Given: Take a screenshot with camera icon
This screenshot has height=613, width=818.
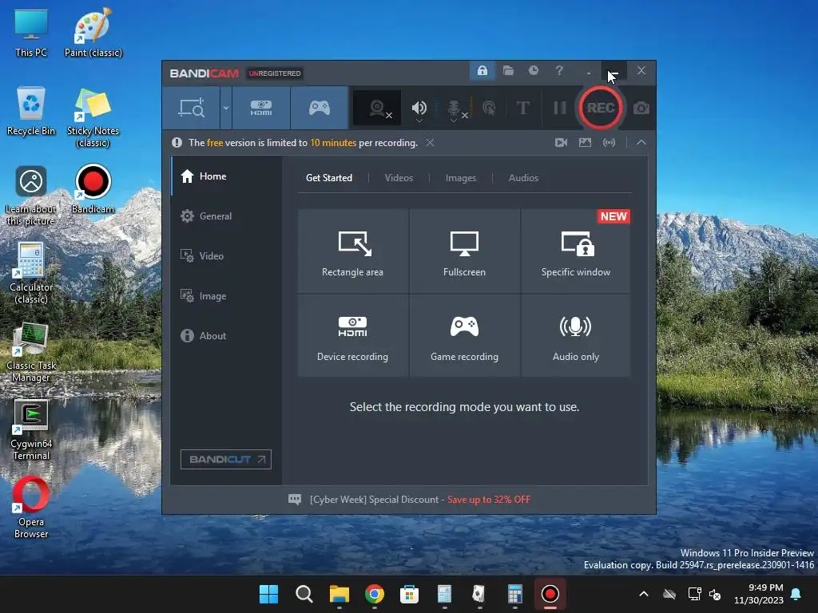Looking at the screenshot, I should [641, 108].
